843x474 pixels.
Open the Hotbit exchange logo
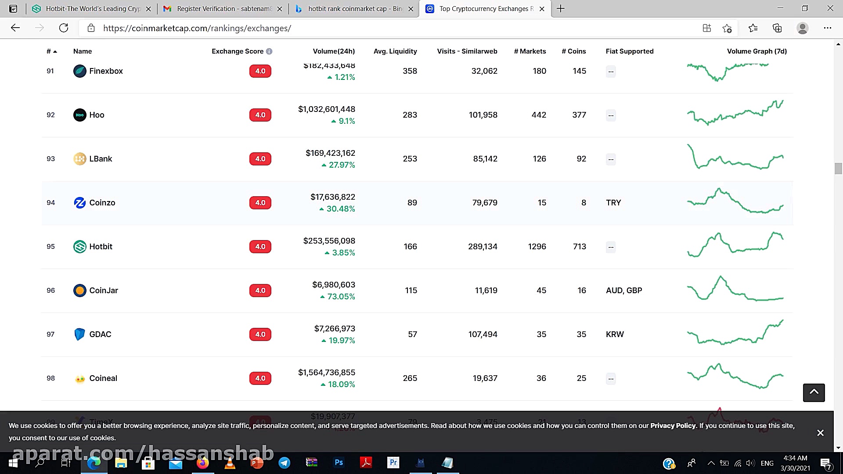pos(79,247)
